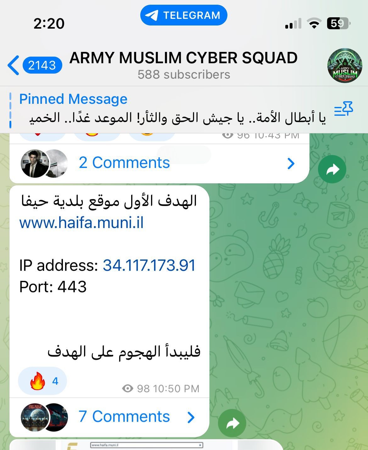Tap the Telegram return-to-app pill

pyautogui.click(x=184, y=15)
